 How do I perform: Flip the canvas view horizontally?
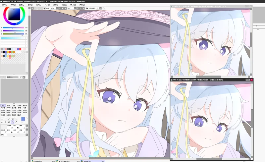[x=87, y=8]
